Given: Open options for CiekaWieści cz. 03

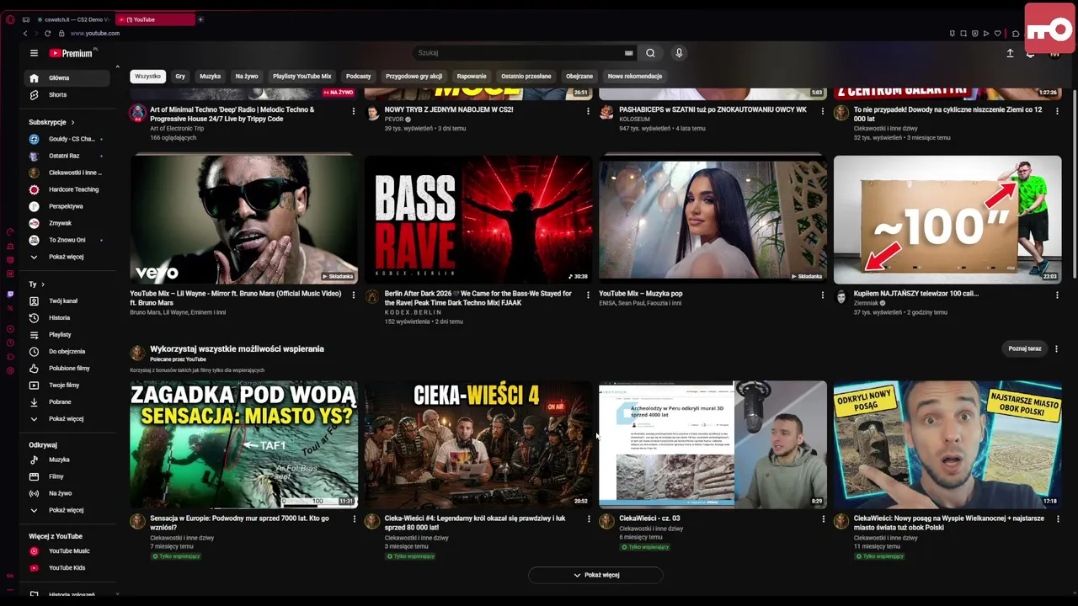Looking at the screenshot, I should point(823,519).
